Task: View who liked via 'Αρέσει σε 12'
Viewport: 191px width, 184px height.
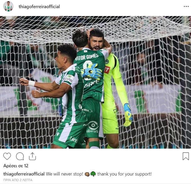Action: (16, 166)
